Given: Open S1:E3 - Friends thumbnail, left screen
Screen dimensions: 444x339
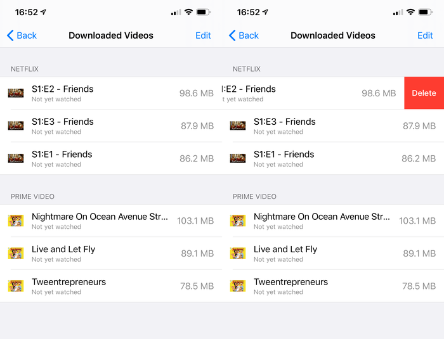Looking at the screenshot, I should click(16, 125).
